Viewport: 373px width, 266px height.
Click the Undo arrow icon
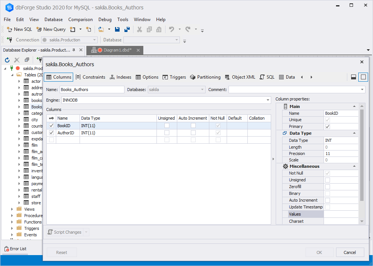(x=172, y=29)
